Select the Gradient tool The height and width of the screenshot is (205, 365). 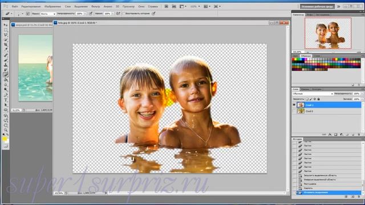(6, 80)
